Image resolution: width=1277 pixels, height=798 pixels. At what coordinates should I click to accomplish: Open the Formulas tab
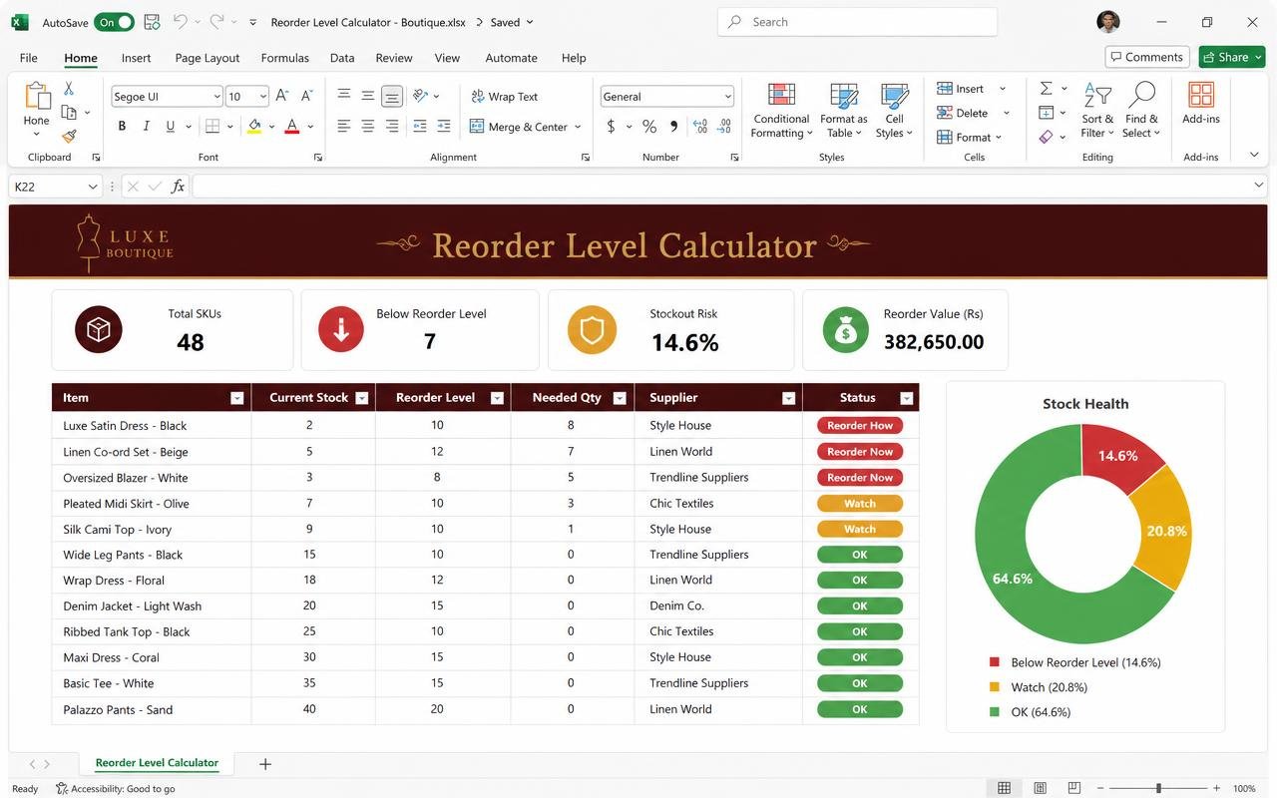[x=284, y=58]
